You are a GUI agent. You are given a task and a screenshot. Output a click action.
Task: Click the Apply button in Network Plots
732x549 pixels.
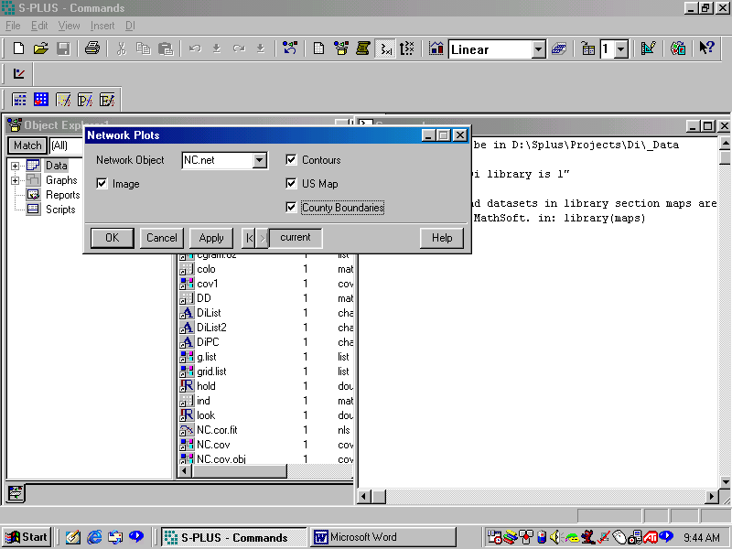point(211,238)
